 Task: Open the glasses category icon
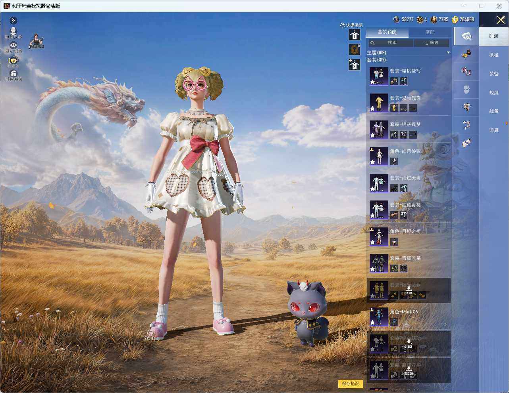(467, 71)
